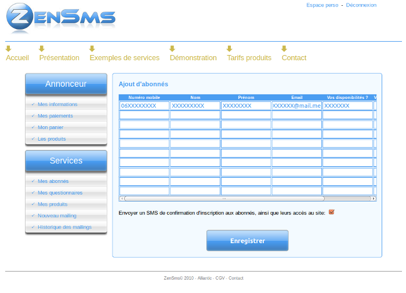Image resolution: width=406 pixels, height=293 pixels.
Task: Click the arrow icon above Démonstration
Action: click(x=172, y=49)
